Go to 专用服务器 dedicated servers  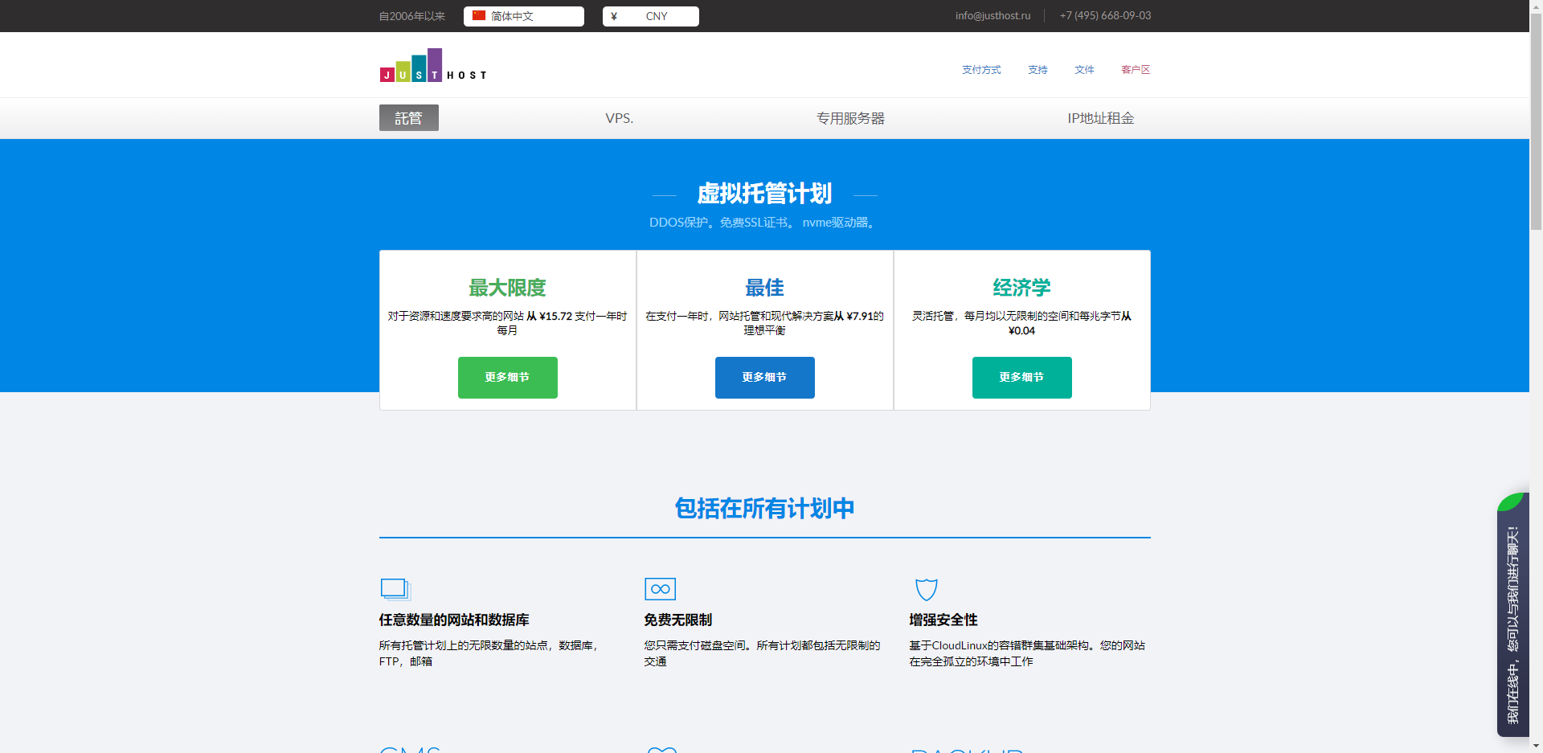coord(850,118)
